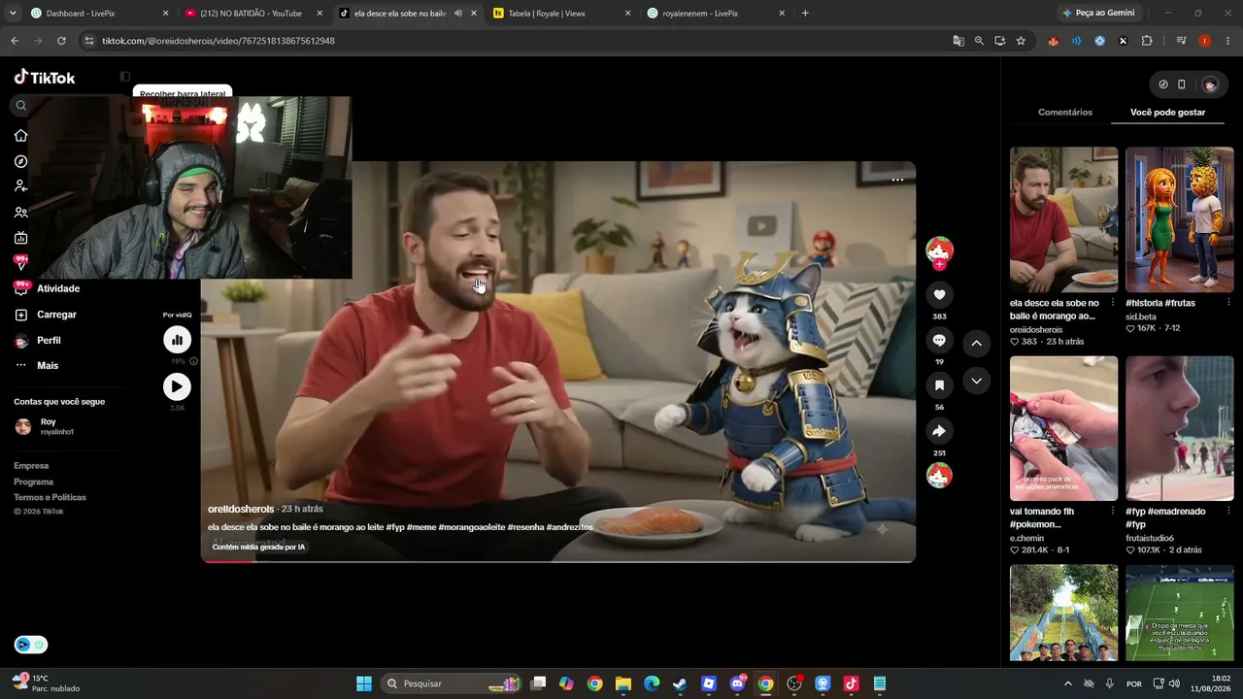1243x699 pixels.
Task: Open options for the frutaistudio6 video card
Action: [1228, 512]
